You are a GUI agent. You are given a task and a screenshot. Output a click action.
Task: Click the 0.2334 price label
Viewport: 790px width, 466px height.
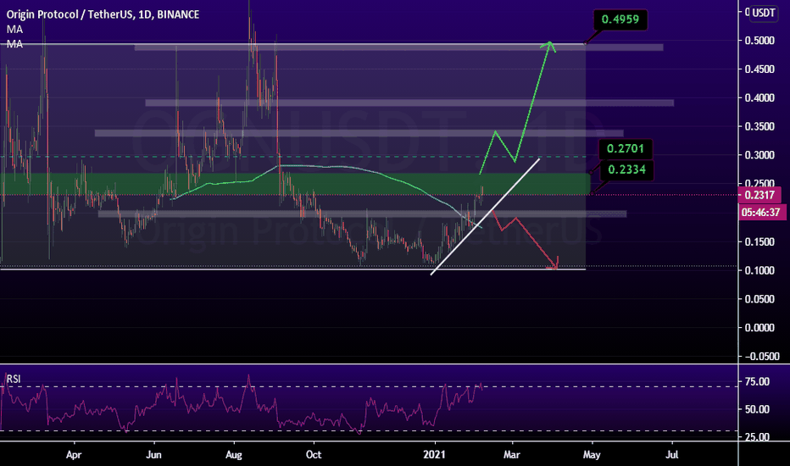[626, 169]
